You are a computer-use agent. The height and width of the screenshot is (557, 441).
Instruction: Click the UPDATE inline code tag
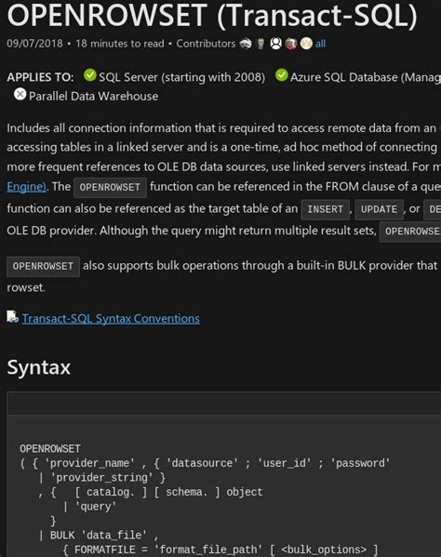click(380, 209)
